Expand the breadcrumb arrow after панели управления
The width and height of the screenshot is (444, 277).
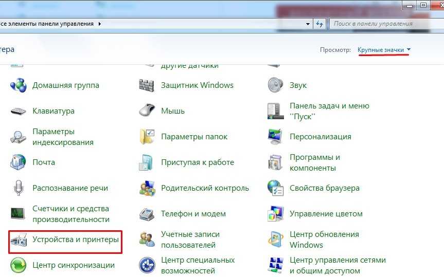tap(99, 24)
